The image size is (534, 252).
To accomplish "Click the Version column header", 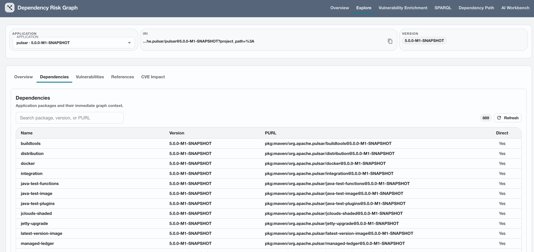I will coord(177,133).
